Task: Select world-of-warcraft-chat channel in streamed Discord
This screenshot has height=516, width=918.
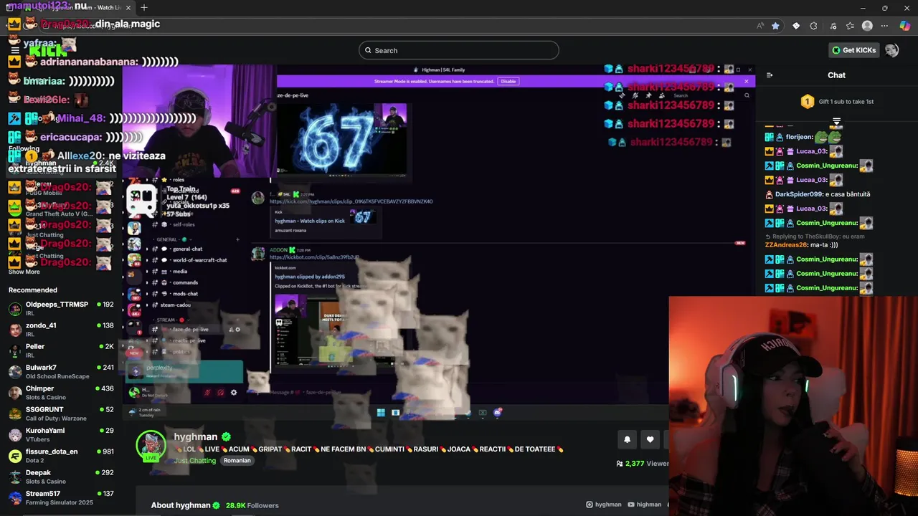Action: click(x=199, y=260)
